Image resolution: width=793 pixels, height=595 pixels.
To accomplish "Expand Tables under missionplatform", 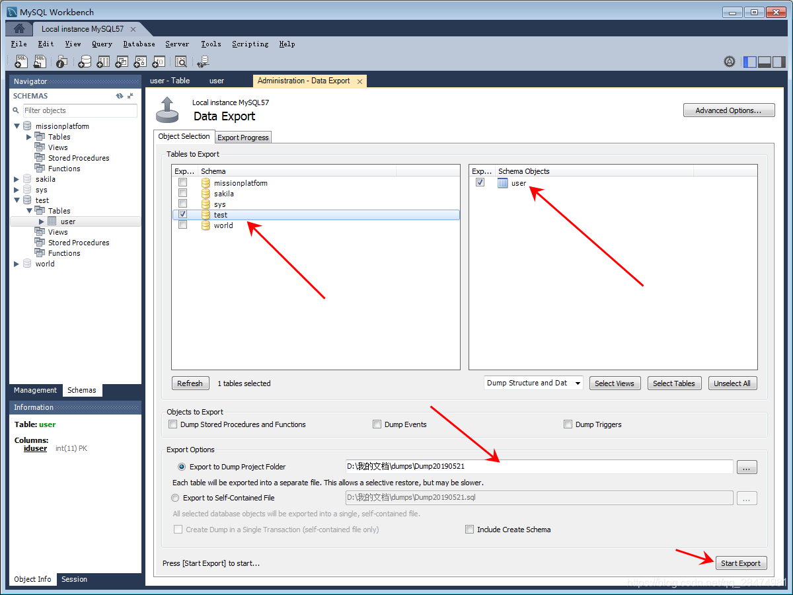I will pos(29,137).
